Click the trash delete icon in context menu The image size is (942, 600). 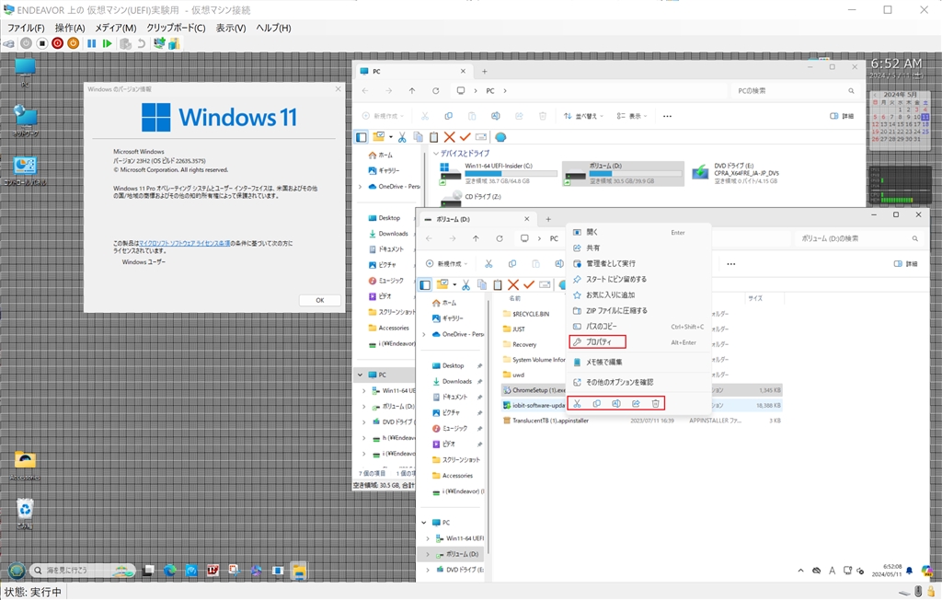pos(655,403)
